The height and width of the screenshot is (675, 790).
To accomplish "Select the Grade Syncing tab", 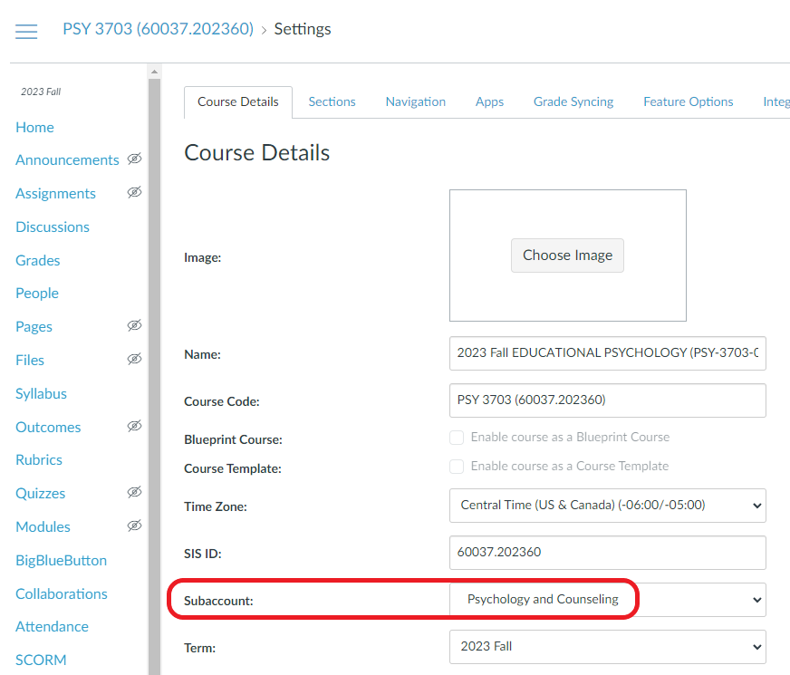I will click(x=573, y=101).
